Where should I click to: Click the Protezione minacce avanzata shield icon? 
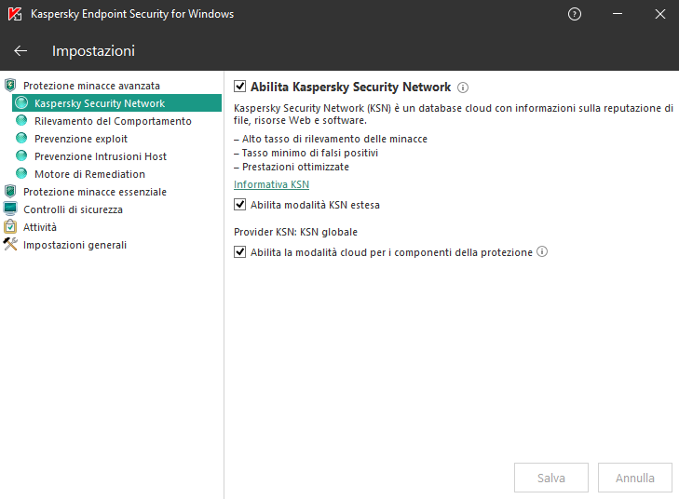10,86
